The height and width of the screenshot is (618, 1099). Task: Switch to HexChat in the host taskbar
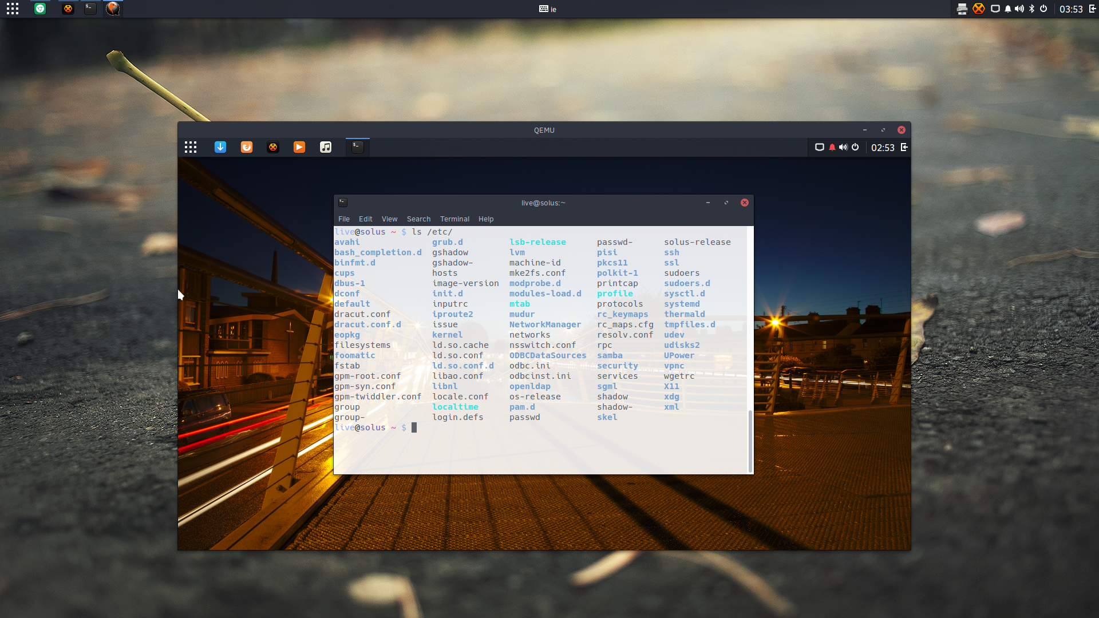[x=68, y=9]
